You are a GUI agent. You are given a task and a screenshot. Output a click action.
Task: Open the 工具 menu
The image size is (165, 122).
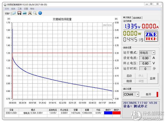tap(20, 9)
